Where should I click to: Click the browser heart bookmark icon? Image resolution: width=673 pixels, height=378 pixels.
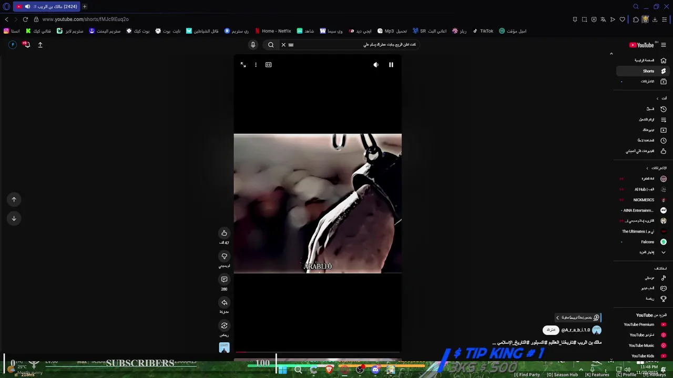(x=623, y=19)
